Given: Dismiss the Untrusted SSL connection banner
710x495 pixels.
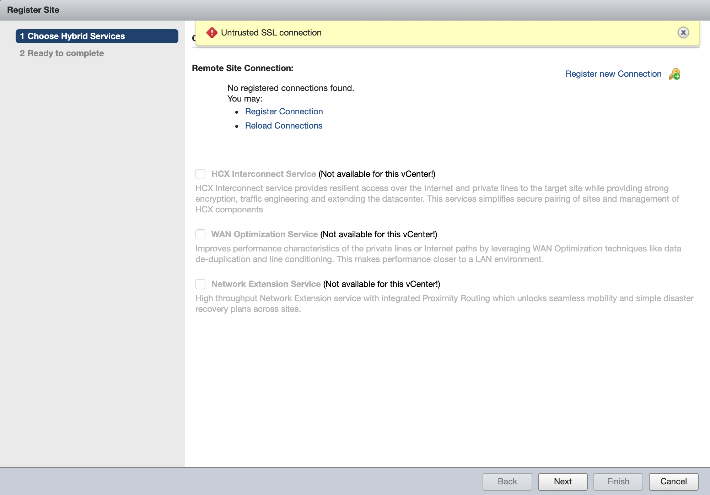Looking at the screenshot, I should [x=683, y=33].
